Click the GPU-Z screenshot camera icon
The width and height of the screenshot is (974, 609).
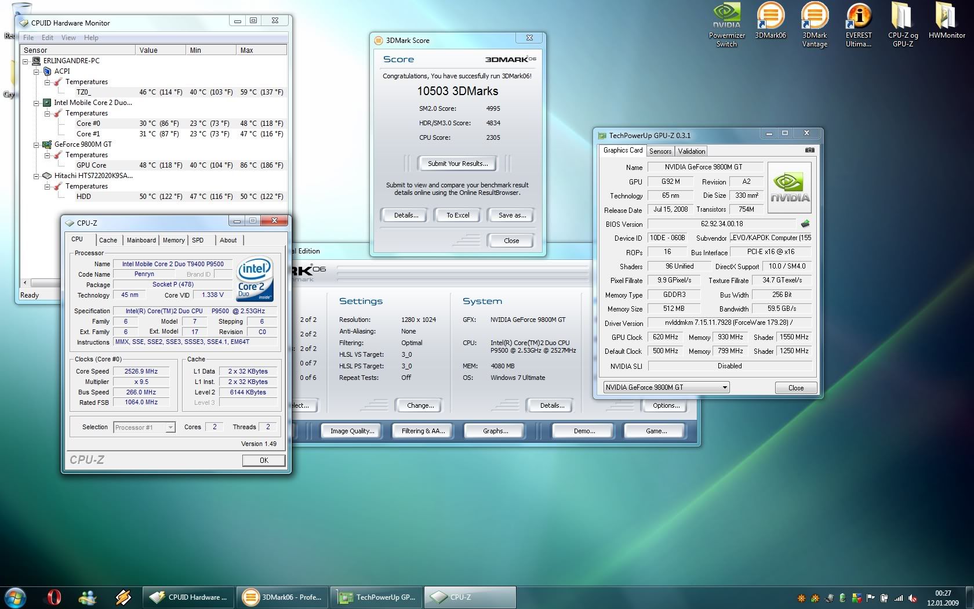tap(810, 150)
